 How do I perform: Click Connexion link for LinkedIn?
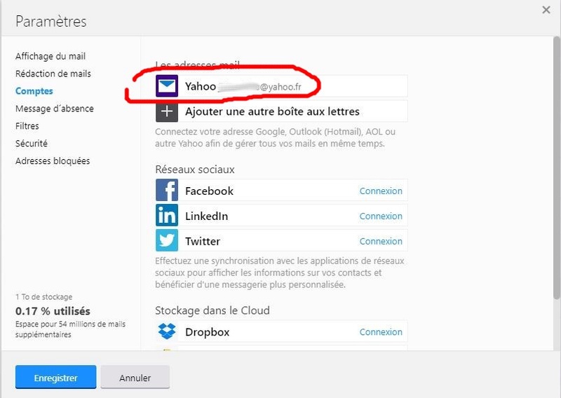click(381, 216)
